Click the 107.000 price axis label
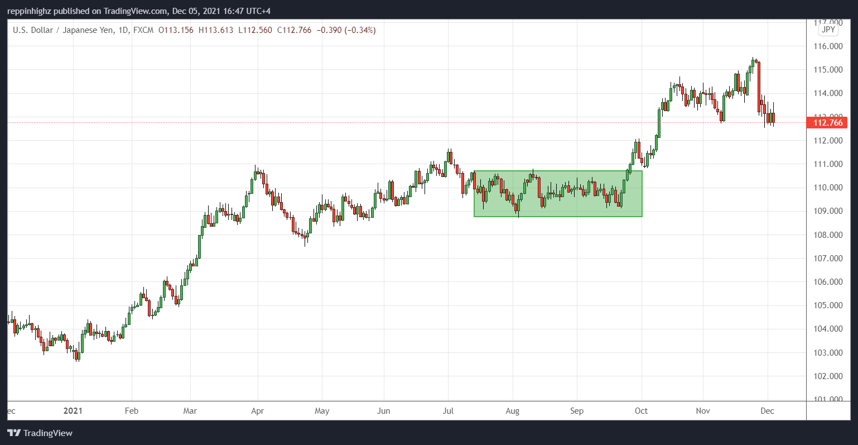 click(828, 259)
